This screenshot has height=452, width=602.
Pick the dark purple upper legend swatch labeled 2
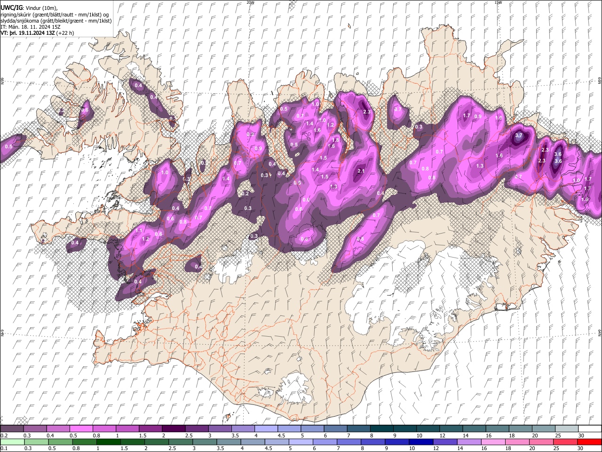coord(174,428)
